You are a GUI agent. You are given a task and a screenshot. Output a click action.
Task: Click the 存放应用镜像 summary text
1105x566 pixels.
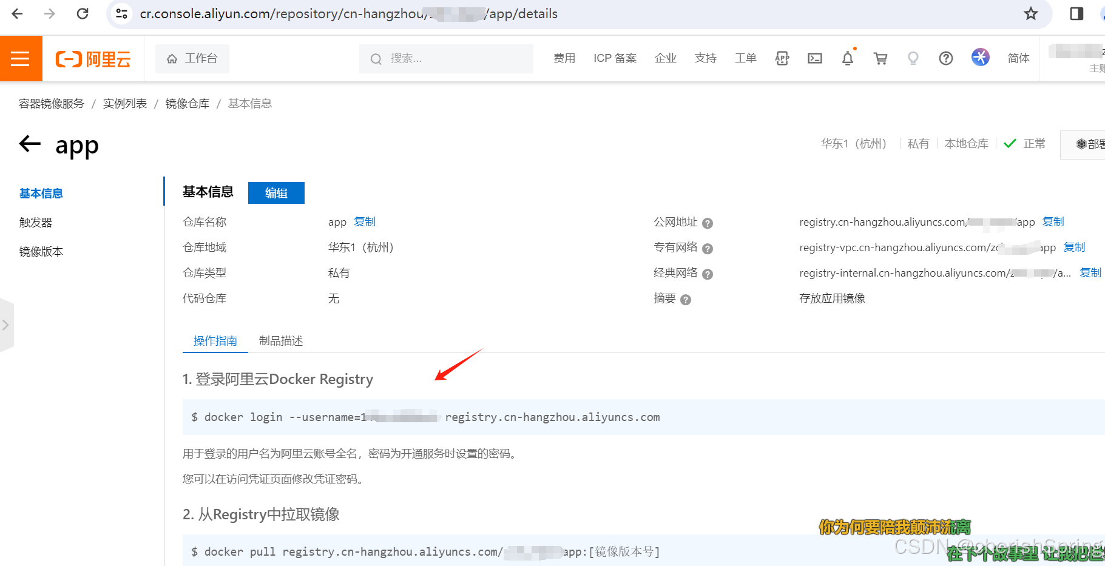tap(832, 298)
